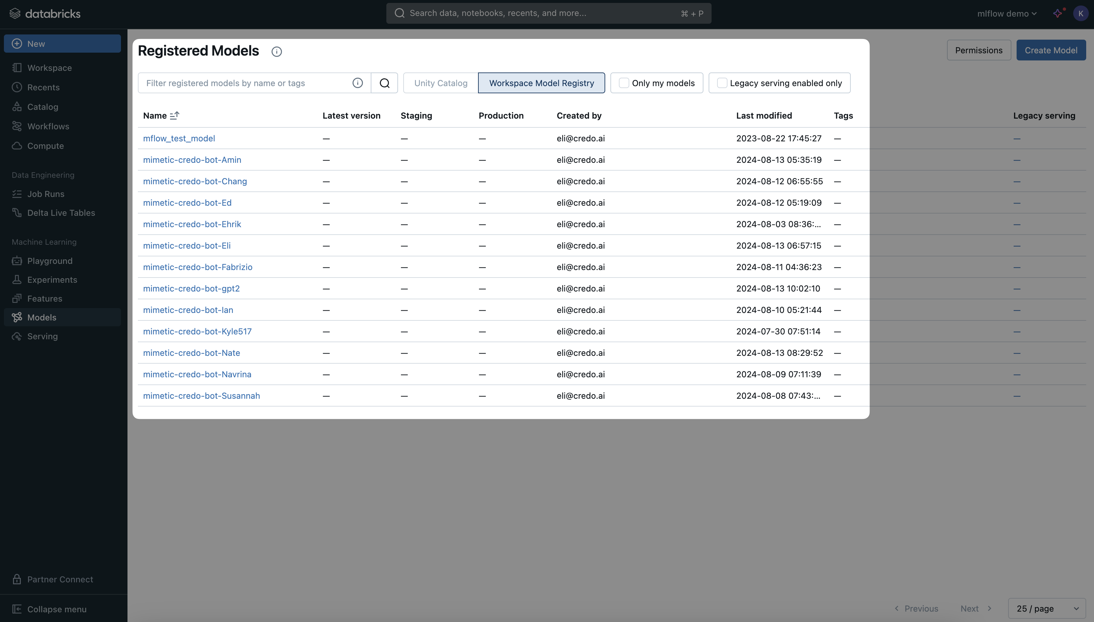
Task: Click the Last modified column header
Action: pyautogui.click(x=764, y=115)
